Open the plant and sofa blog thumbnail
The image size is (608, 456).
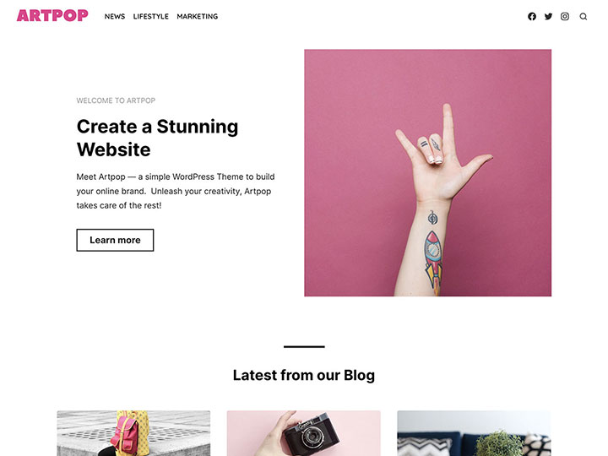click(x=474, y=433)
